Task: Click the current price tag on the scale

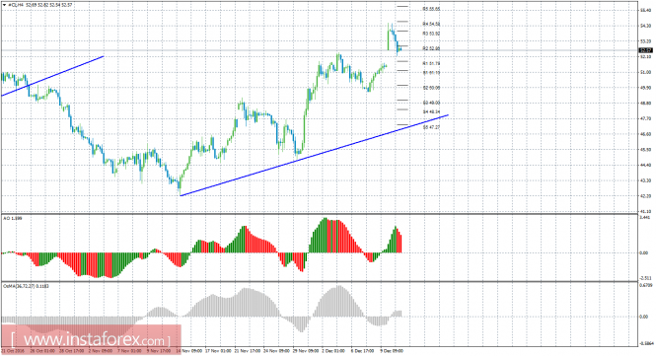Action: (646, 50)
